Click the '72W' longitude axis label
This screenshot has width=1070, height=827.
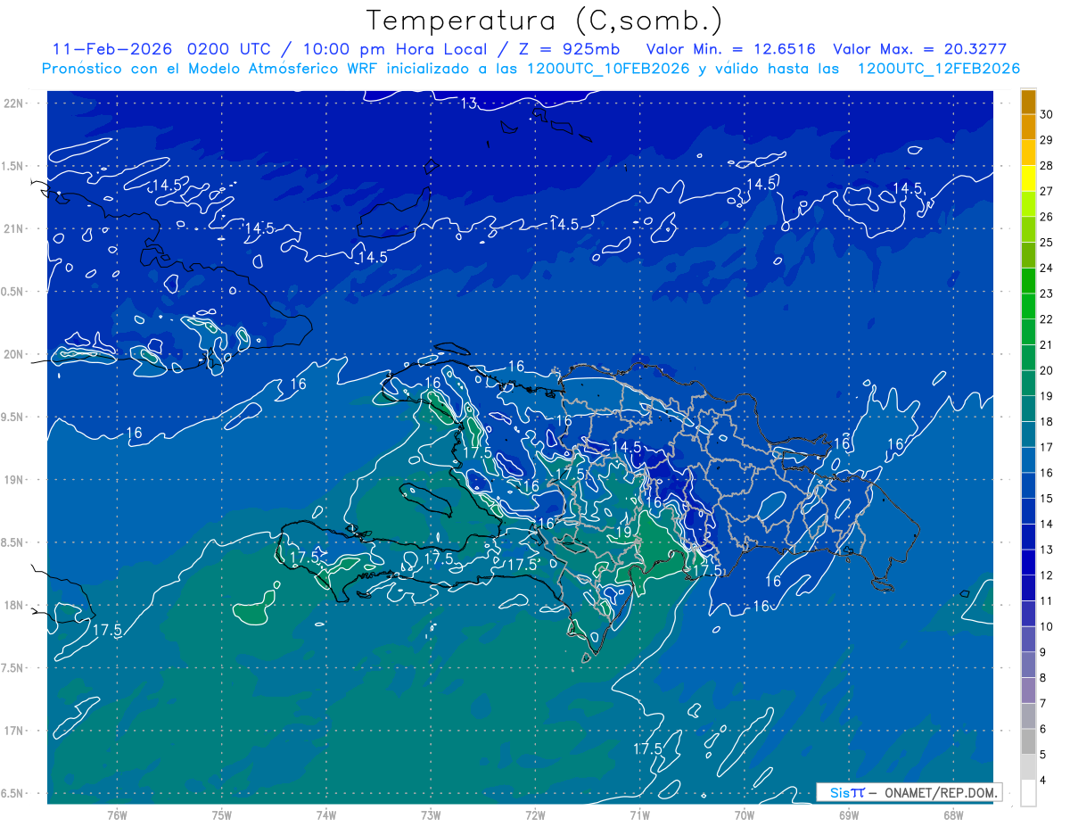pos(535,815)
